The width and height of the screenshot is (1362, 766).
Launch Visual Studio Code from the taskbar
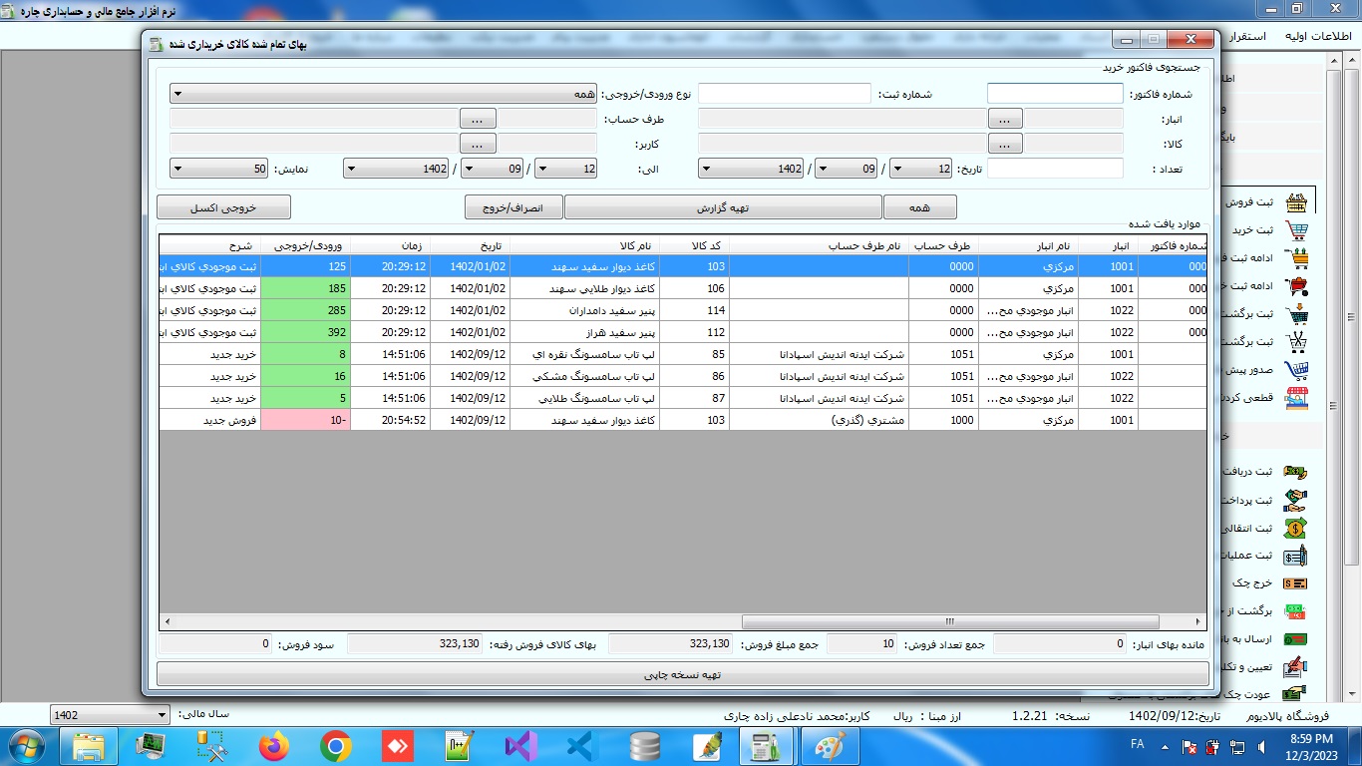582,746
